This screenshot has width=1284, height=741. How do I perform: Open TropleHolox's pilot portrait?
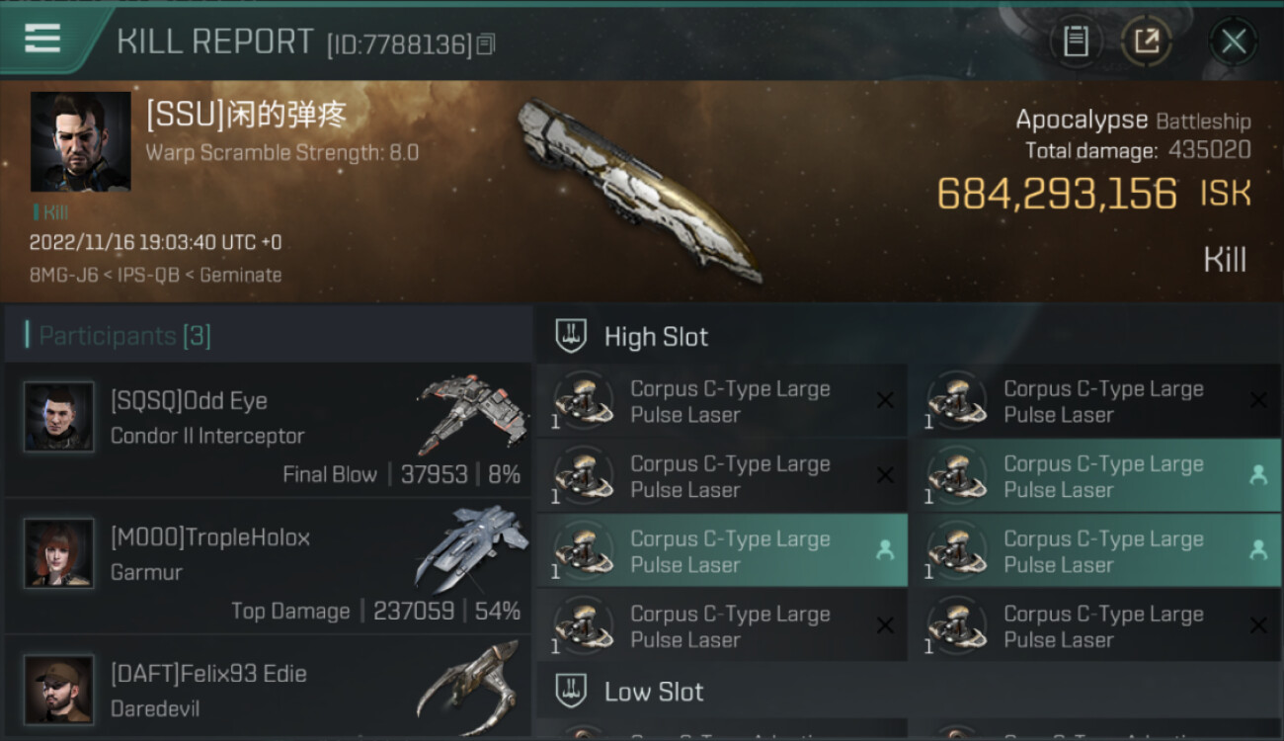pyautogui.click(x=59, y=553)
